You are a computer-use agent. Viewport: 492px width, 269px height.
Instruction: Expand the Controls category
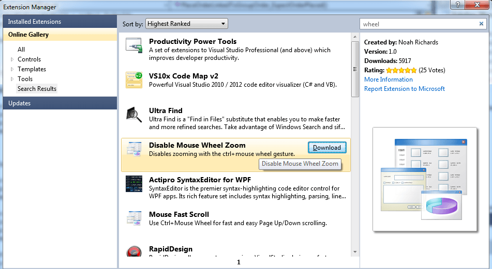[x=12, y=59]
